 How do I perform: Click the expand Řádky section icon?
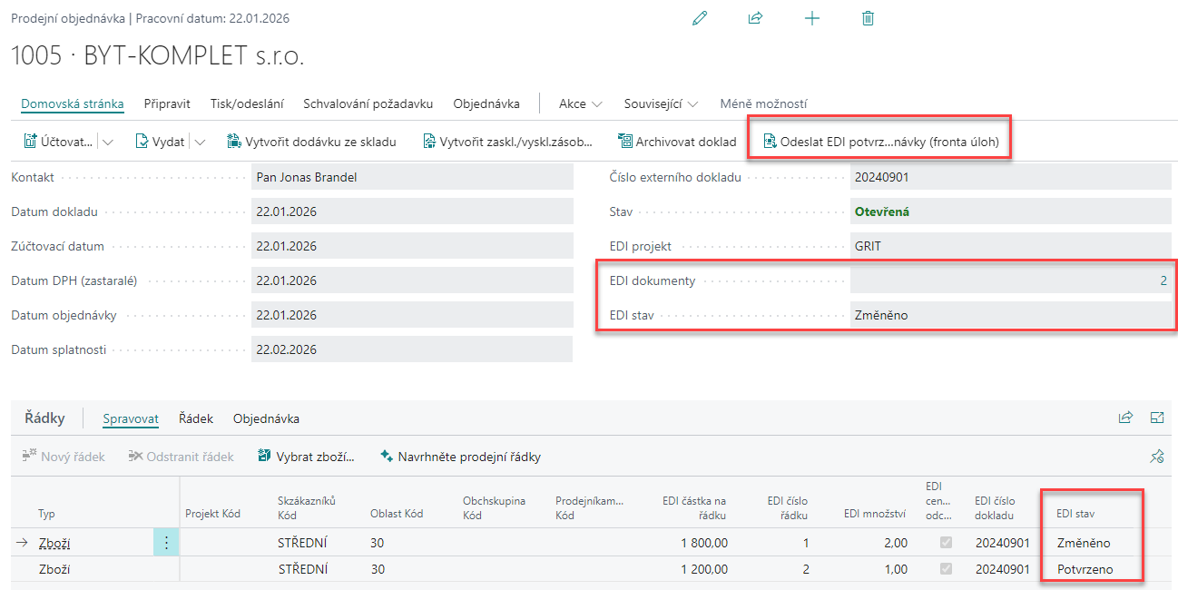1157,418
